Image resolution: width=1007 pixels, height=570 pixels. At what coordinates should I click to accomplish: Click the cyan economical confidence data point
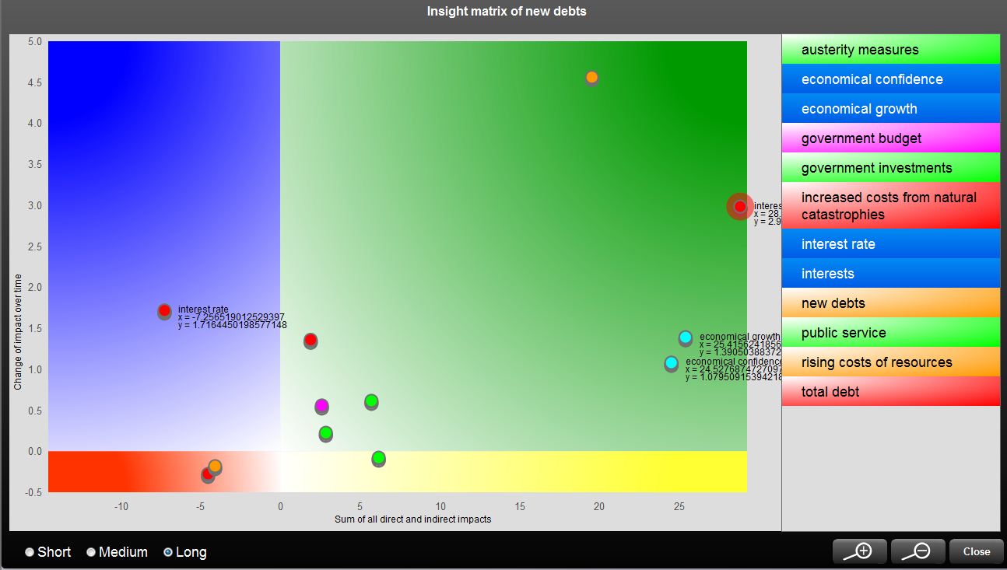coord(671,363)
